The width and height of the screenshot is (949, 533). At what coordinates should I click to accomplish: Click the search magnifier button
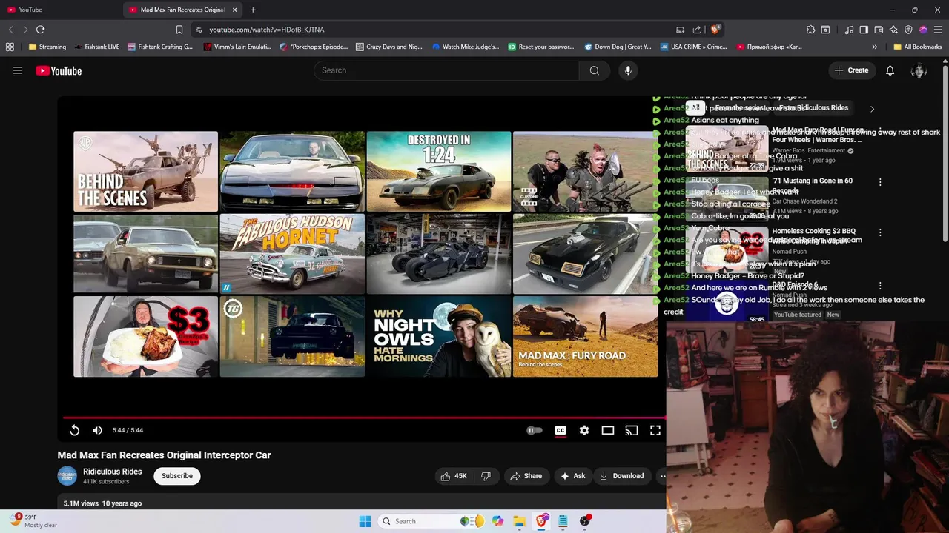(595, 70)
